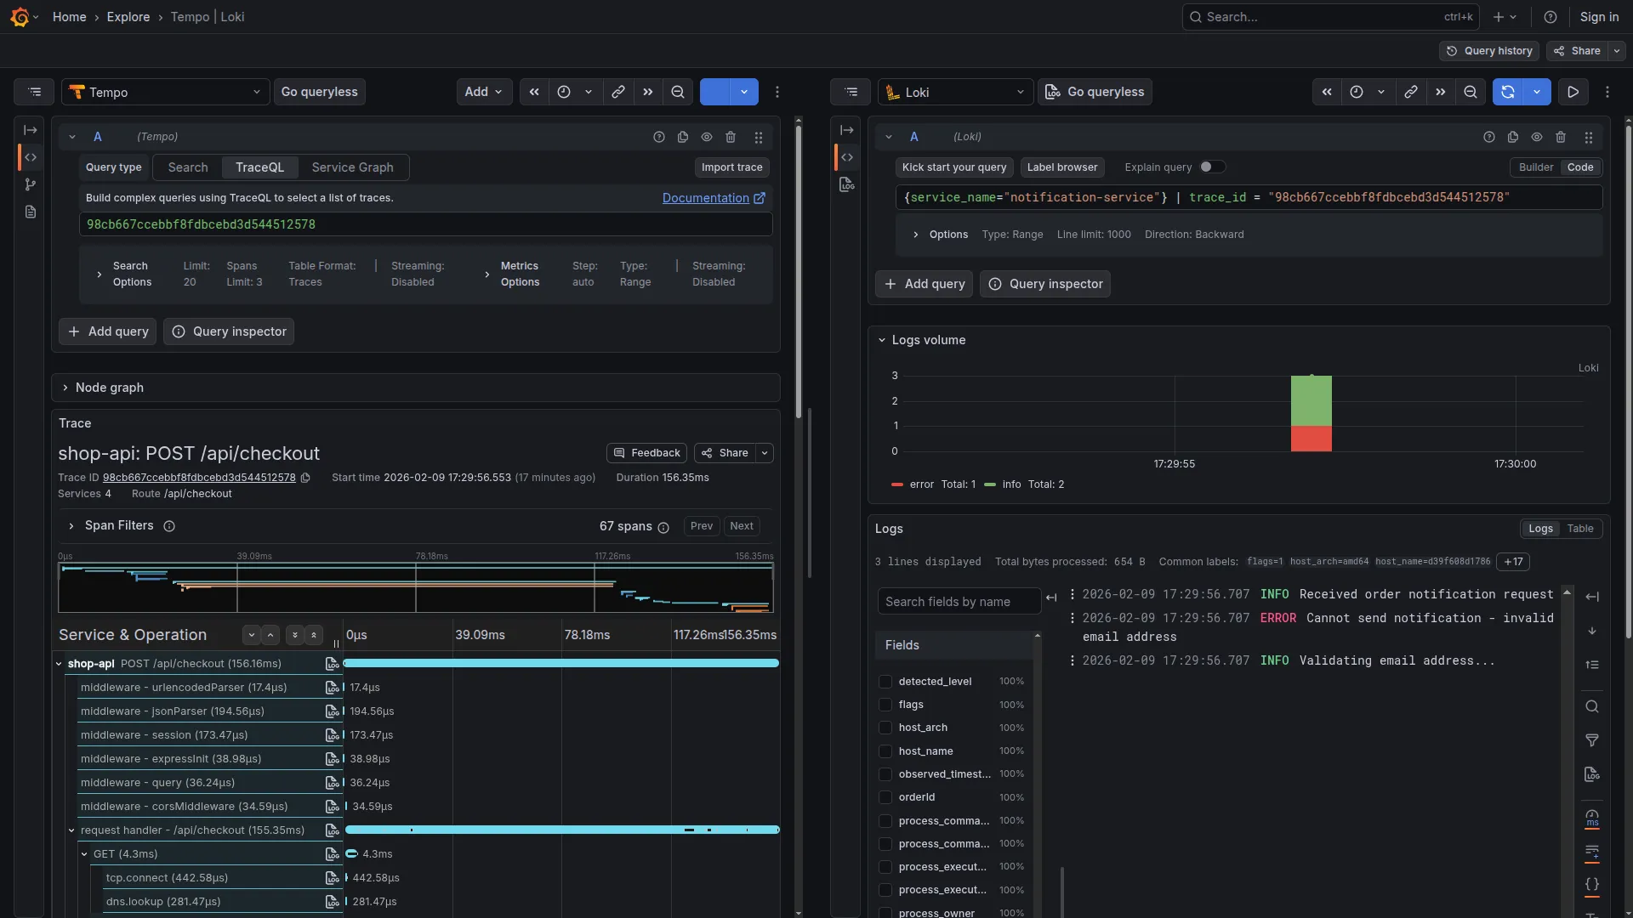Copy the shop-api trace ID
Viewport: 1633px width, 918px height.
[x=306, y=478]
